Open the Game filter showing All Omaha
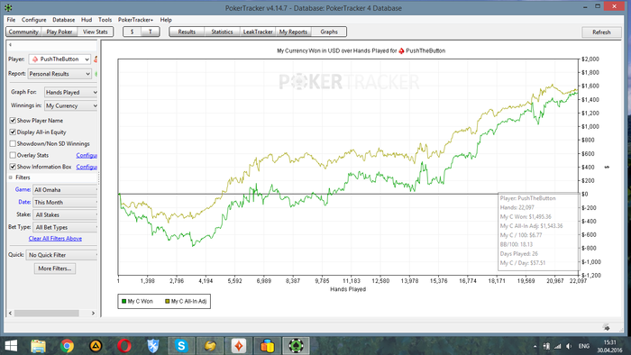The image size is (631, 355). point(65,190)
